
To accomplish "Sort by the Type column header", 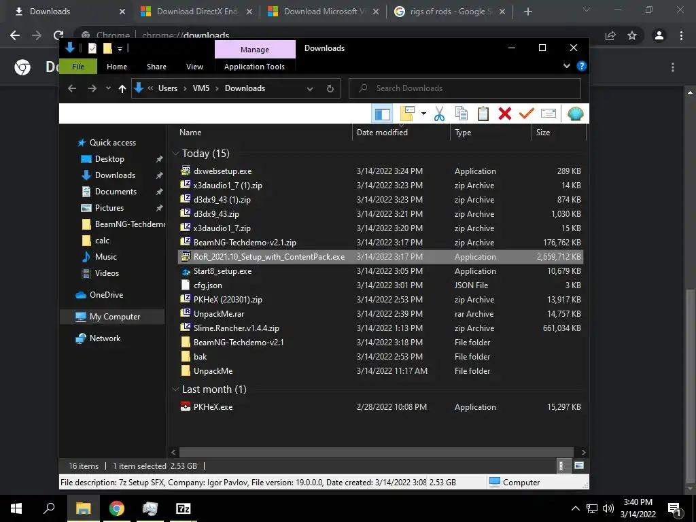I will pos(492,133).
